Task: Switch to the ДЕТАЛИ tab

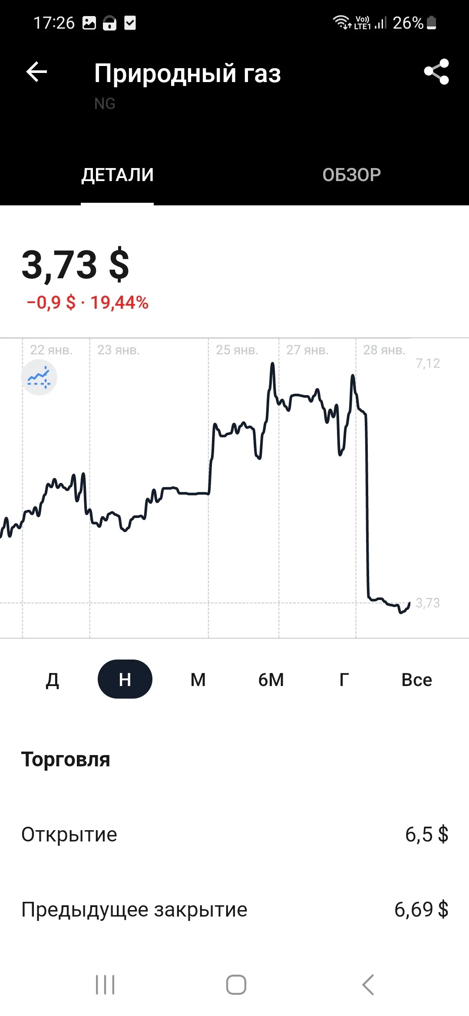Action: (117, 175)
